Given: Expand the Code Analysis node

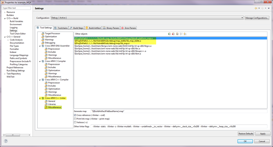Looking at the screenshot, I should click(8, 40).
